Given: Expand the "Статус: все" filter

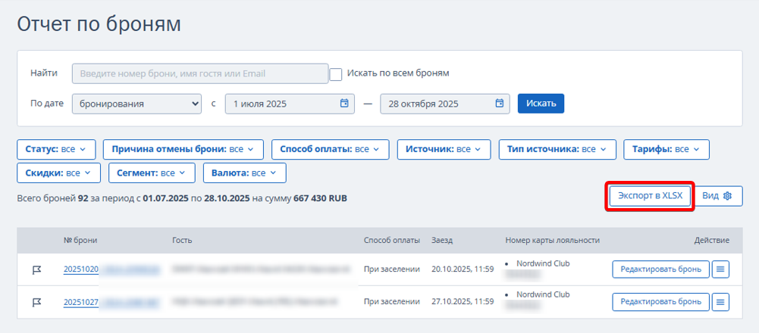Looking at the screenshot, I should pos(56,150).
